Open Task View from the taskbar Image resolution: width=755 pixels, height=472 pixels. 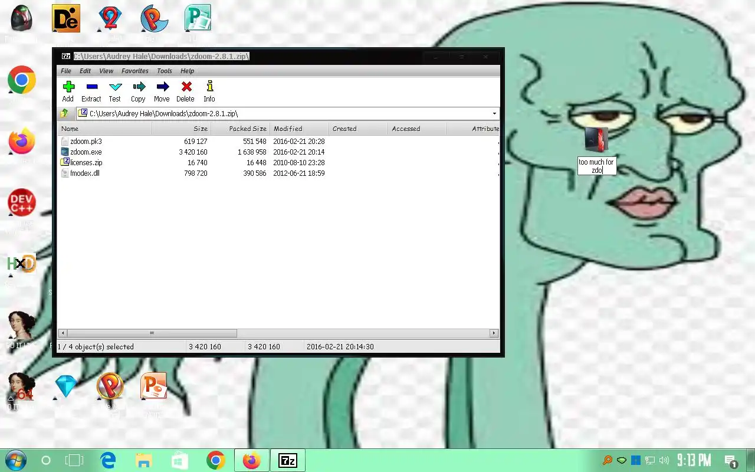coord(74,461)
